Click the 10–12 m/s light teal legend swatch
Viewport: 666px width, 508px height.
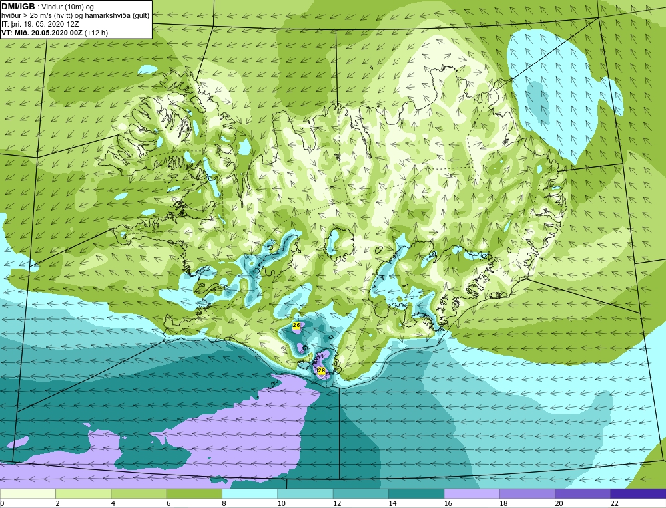306,494
